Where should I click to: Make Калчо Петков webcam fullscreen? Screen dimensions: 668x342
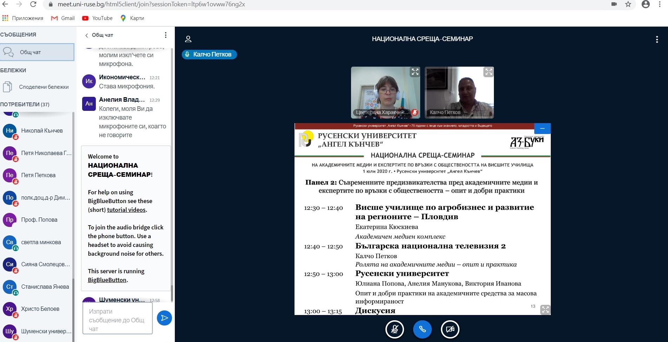(489, 72)
